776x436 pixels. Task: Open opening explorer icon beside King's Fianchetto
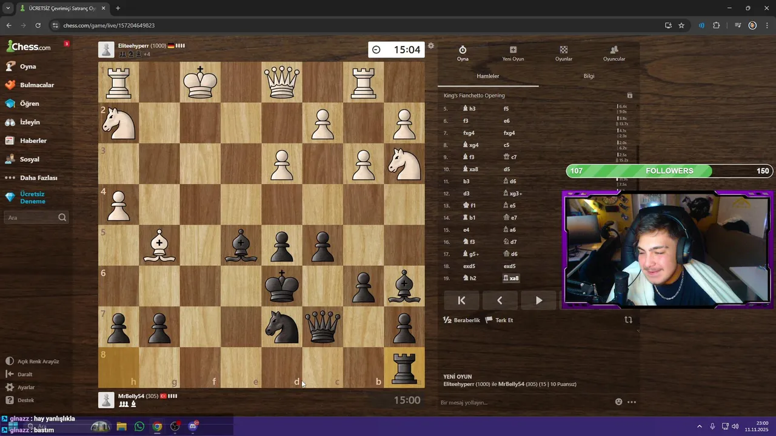pos(629,96)
